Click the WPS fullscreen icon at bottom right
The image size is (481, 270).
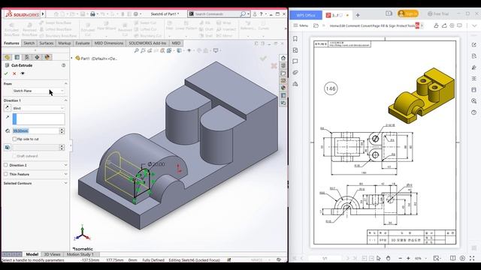tap(472, 258)
